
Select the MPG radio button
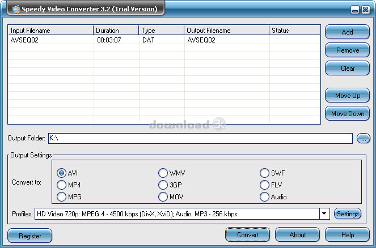coord(62,197)
